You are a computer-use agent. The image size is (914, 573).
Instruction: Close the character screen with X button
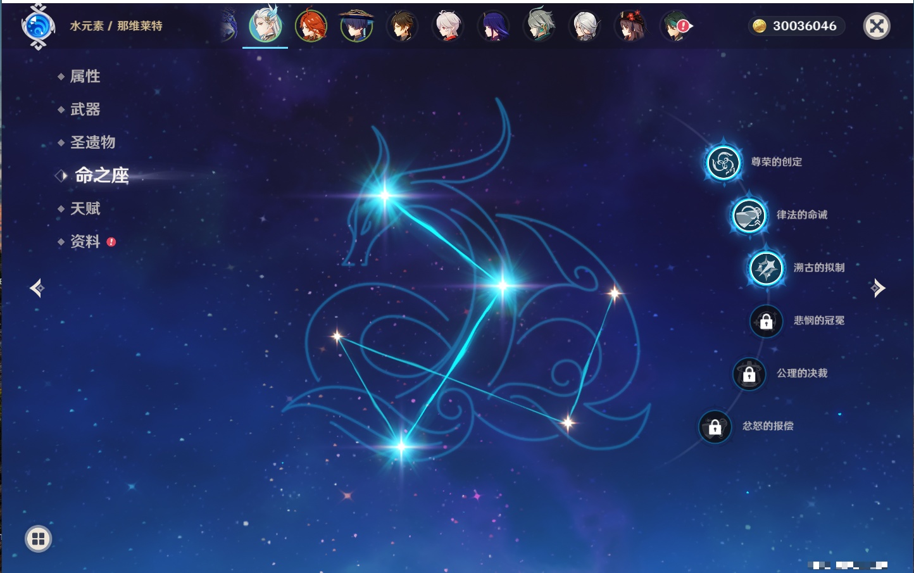tap(877, 26)
